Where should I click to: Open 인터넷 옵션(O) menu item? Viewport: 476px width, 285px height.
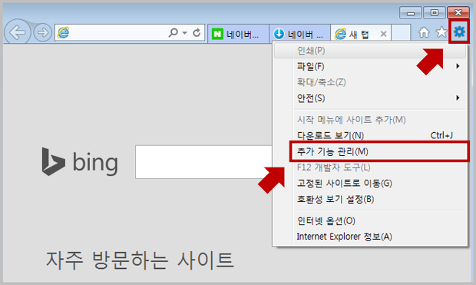click(370, 221)
